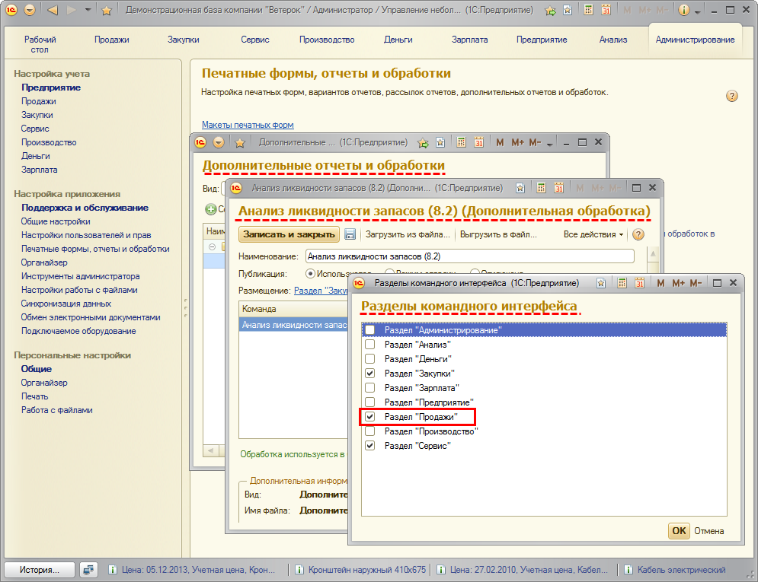
Task: Enable the Раздел "Анализ" checkbox
Action: [370, 345]
